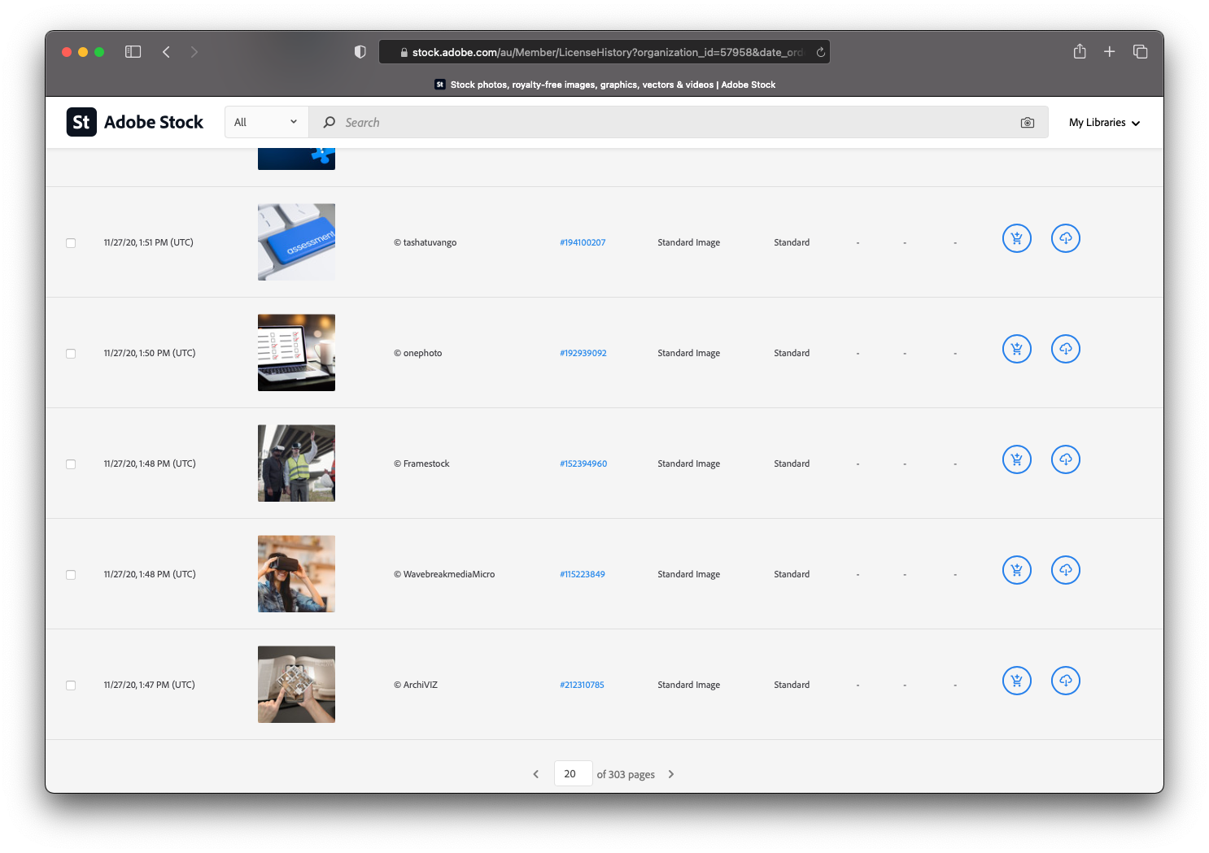
Task: Download the WavebreakmediaMicro image via cloud icon
Action: 1065,570
